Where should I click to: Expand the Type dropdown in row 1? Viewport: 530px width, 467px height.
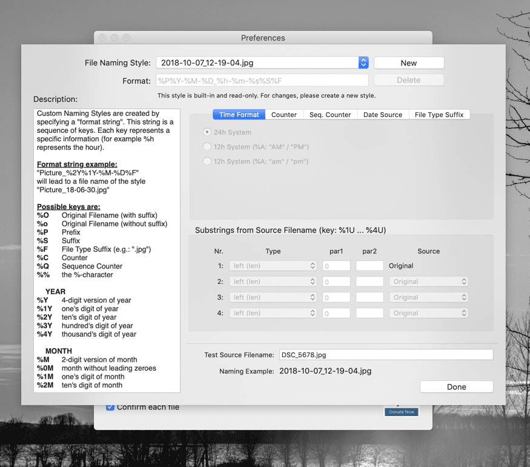(273, 266)
